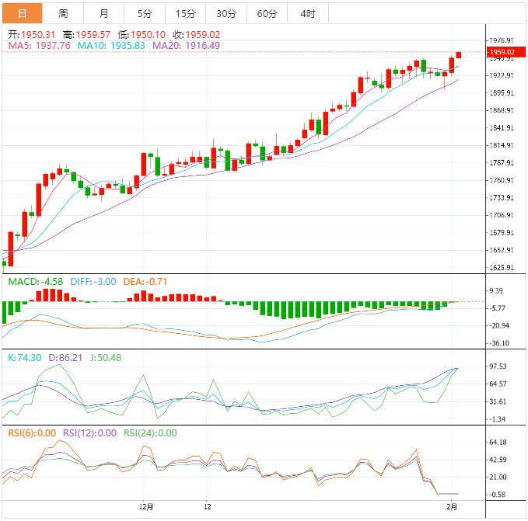The image size is (528, 521).
Task: Click the 2月 date marker on time axis
Action: [x=452, y=506]
